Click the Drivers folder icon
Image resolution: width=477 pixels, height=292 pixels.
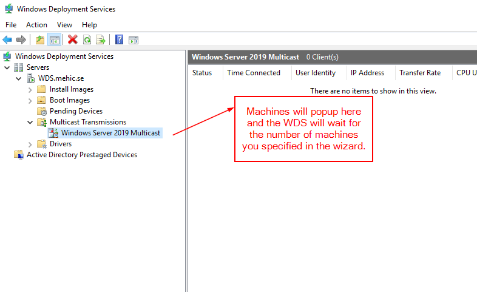tap(42, 144)
